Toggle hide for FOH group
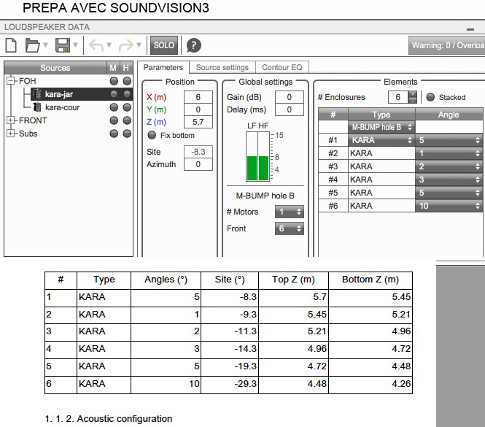This screenshot has height=427, width=485. coord(127,81)
